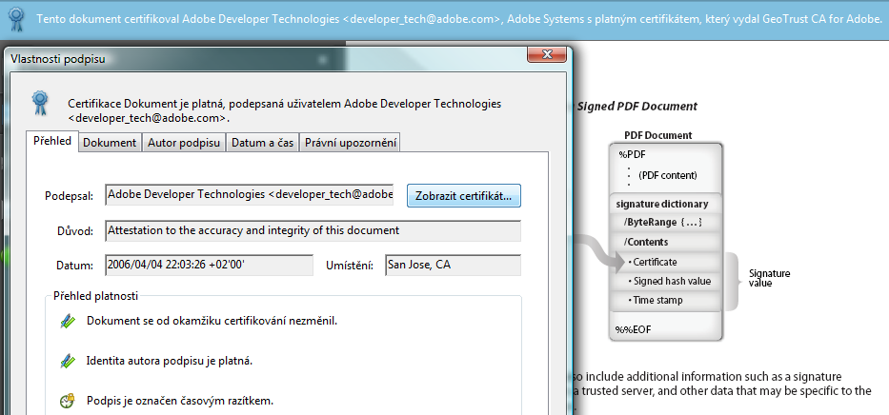Click the text 'Dokument se od okamžiku certifikování nezměnil.'
Viewport: 889px width, 415px height.
click(212, 321)
